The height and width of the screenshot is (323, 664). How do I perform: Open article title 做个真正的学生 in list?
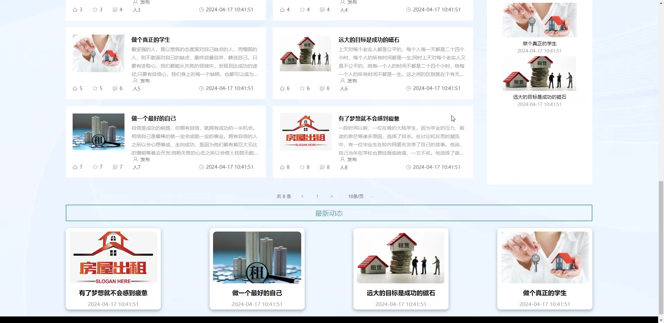coord(151,40)
